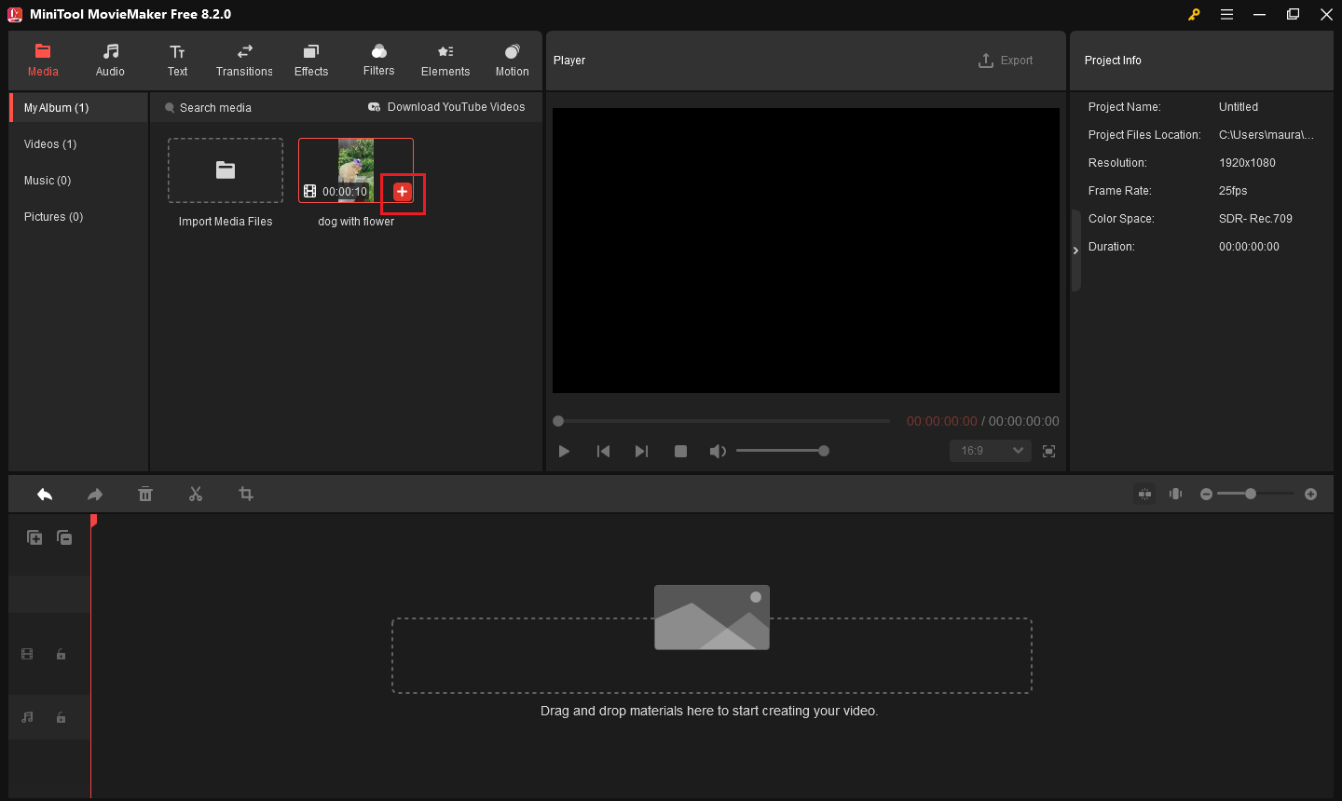The image size is (1342, 801).
Task: Open the Elements tab
Action: coord(445,60)
